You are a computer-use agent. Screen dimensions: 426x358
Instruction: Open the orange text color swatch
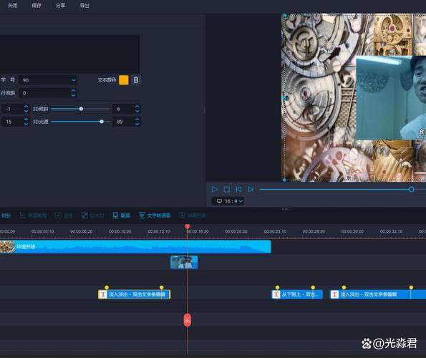(x=124, y=80)
